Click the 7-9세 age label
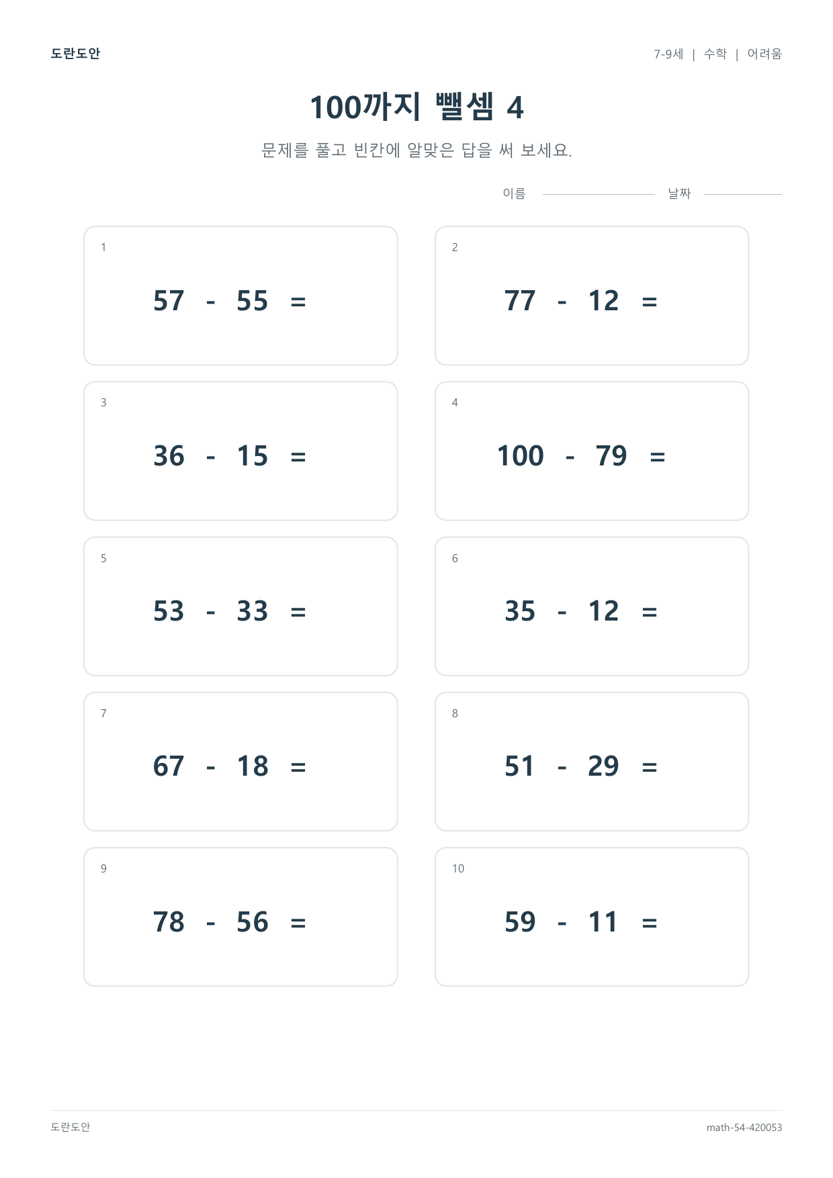 point(668,54)
